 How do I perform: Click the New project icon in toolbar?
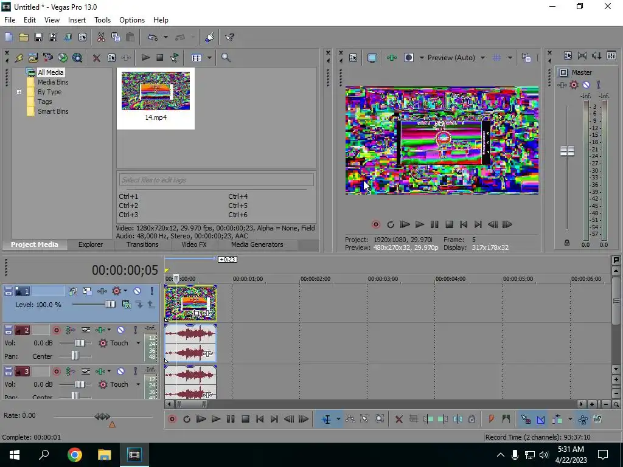pyautogui.click(x=9, y=37)
